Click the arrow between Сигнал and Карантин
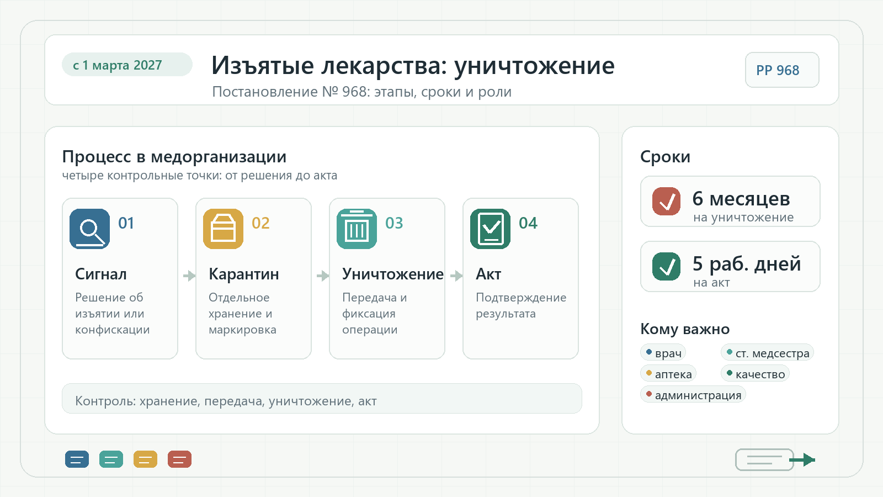The height and width of the screenshot is (497, 883). [x=189, y=276]
